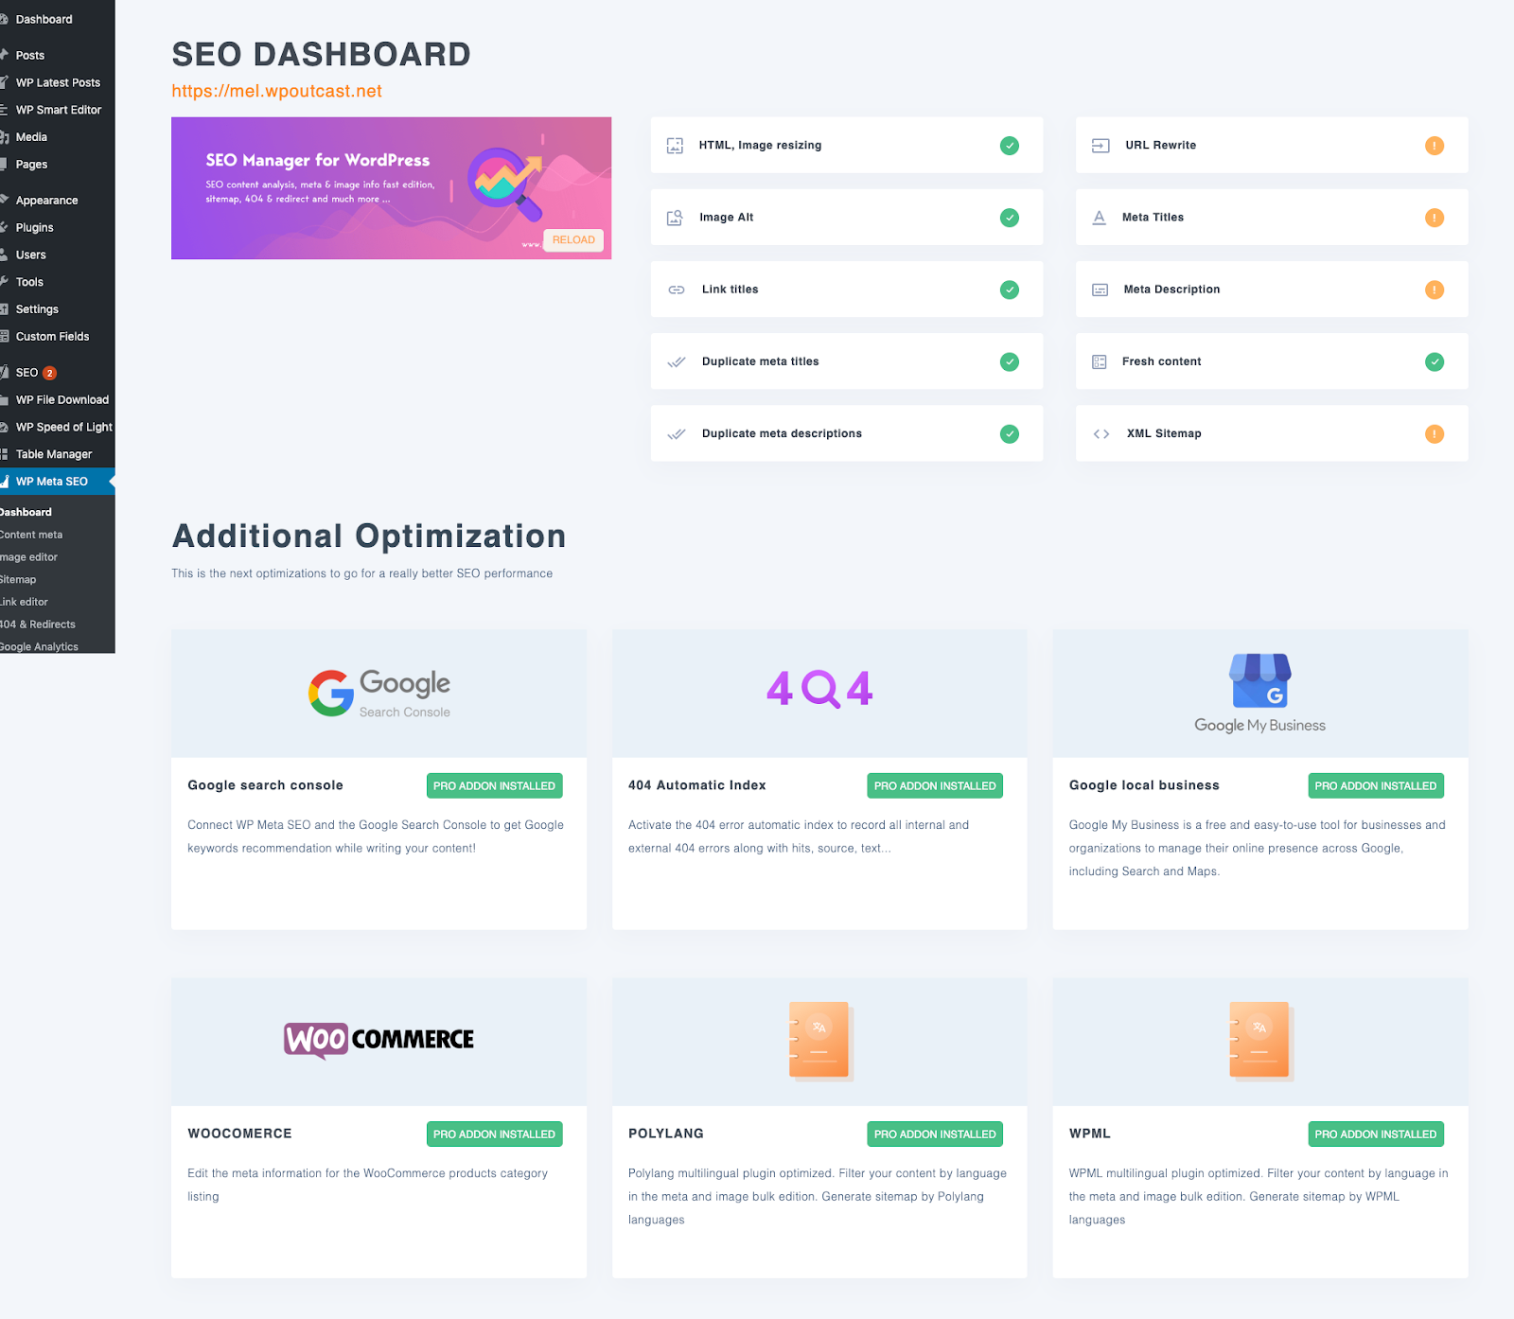Click the underlined A icon beside Meta Titles
The image size is (1514, 1319).
pyautogui.click(x=1099, y=218)
